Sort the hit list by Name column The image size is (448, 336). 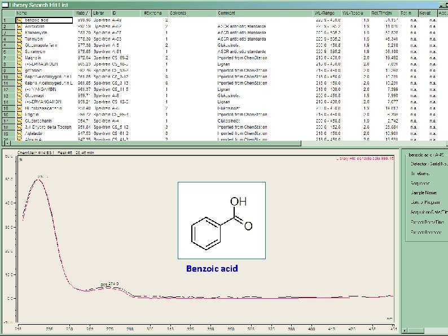coord(45,13)
